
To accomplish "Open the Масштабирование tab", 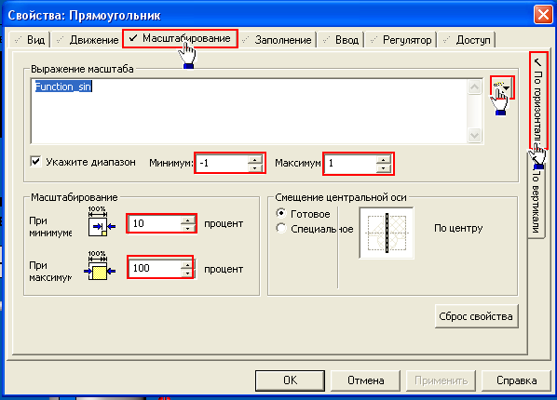I will [x=180, y=38].
